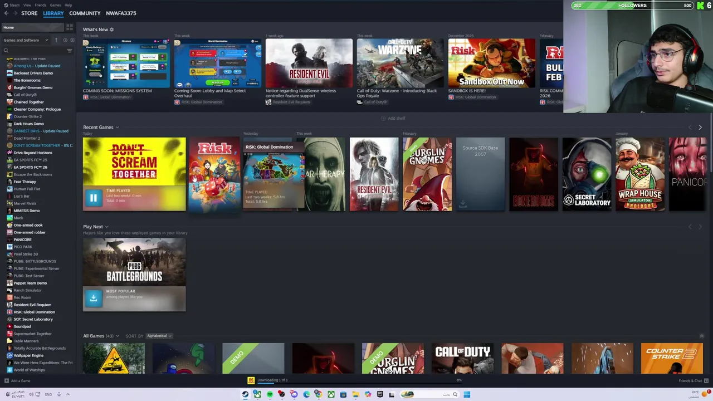
Task: Switch to the COMMUNITY tab
Action: 85,13
